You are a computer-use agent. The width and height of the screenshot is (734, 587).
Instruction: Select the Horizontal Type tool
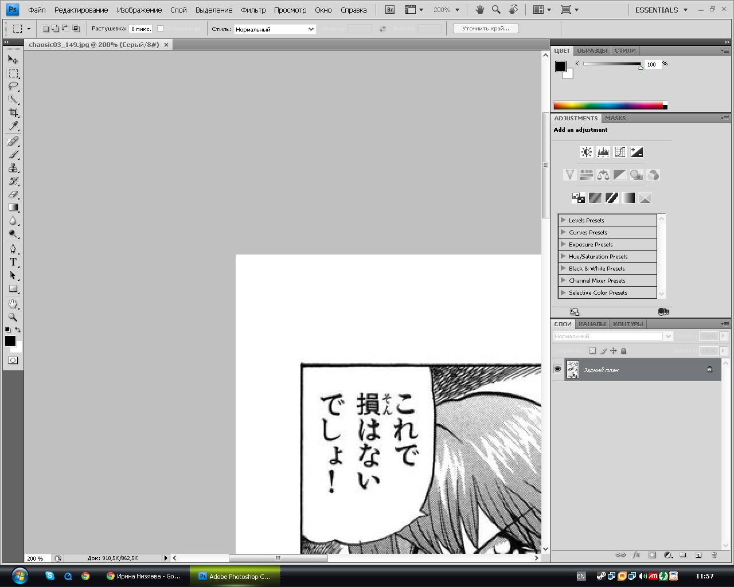13,263
